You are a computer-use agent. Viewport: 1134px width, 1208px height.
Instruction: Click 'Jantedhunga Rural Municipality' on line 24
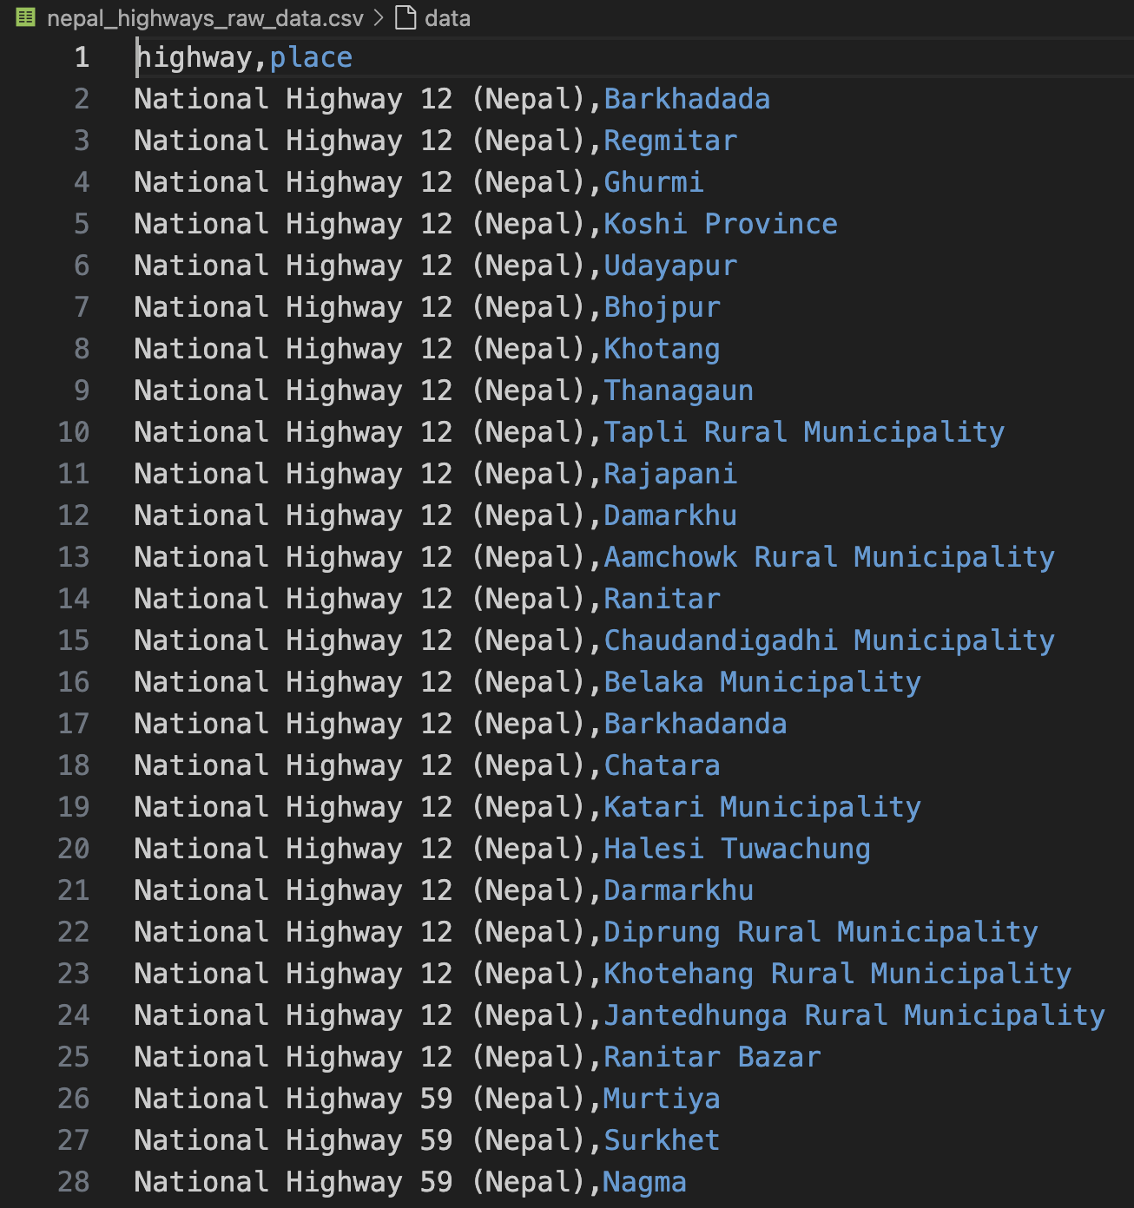click(x=854, y=1015)
